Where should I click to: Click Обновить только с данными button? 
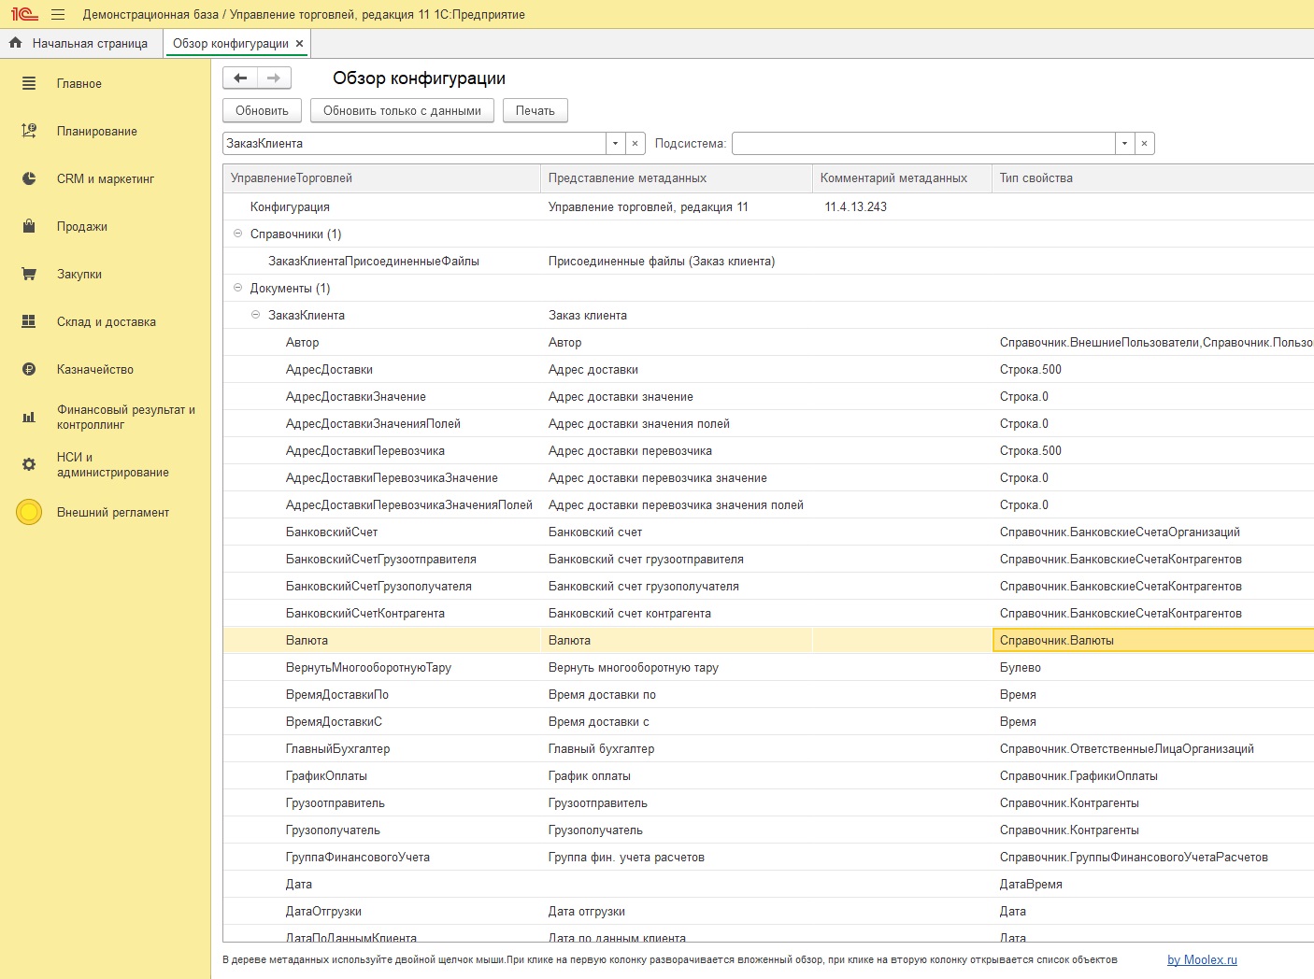pos(402,110)
